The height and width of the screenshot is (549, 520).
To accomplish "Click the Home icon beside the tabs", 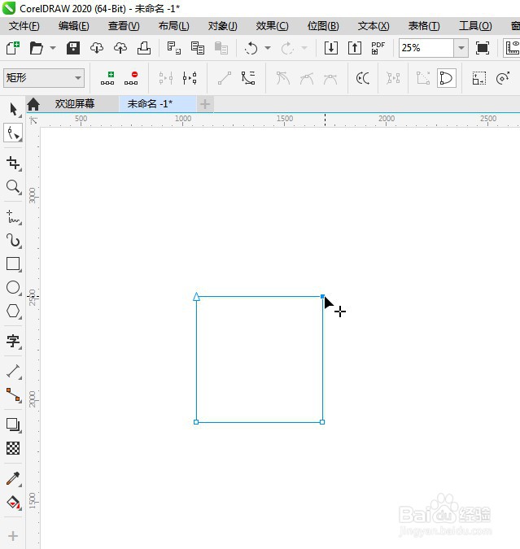I will pos(33,103).
